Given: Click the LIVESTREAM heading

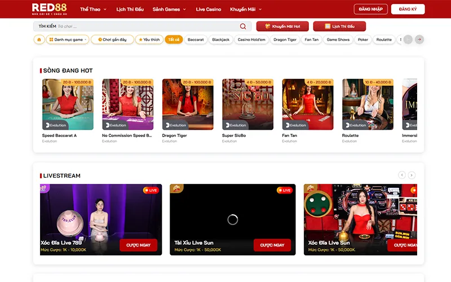Looking at the screenshot, I should [x=62, y=175].
